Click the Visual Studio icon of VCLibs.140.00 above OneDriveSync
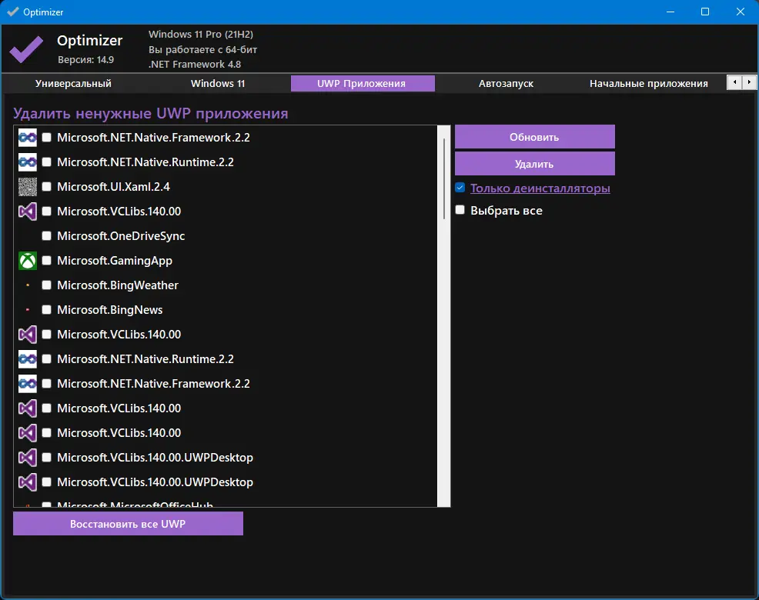Screen dimensions: 759x600 tap(28, 212)
